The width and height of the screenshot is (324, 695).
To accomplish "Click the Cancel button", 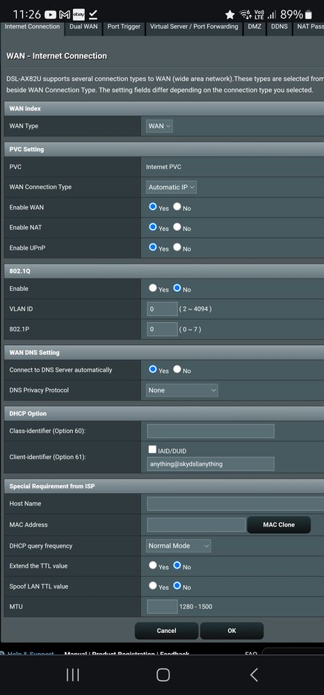I will [x=167, y=631].
